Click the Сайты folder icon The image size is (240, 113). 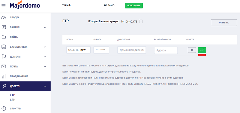click(x=4, y=37)
